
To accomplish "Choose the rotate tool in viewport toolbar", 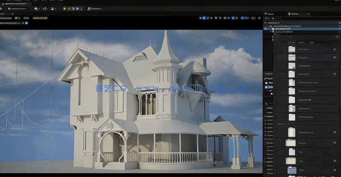I will [208, 18].
